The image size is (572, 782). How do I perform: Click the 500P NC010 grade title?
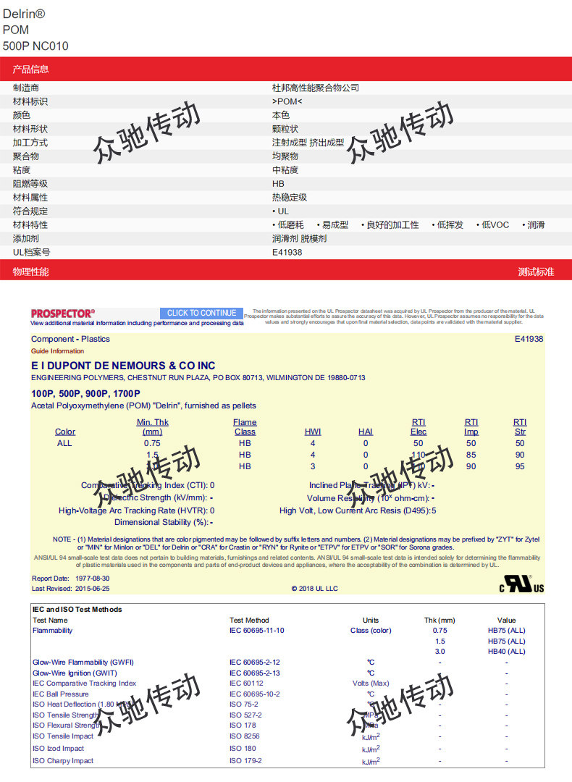[x=35, y=46]
